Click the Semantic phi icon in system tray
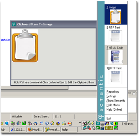 pyautogui.click(x=98, y=124)
